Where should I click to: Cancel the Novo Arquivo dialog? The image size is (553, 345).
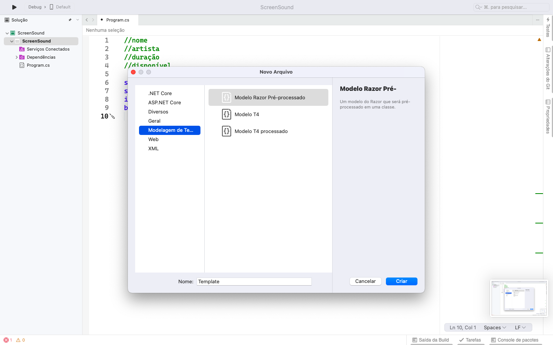366,281
